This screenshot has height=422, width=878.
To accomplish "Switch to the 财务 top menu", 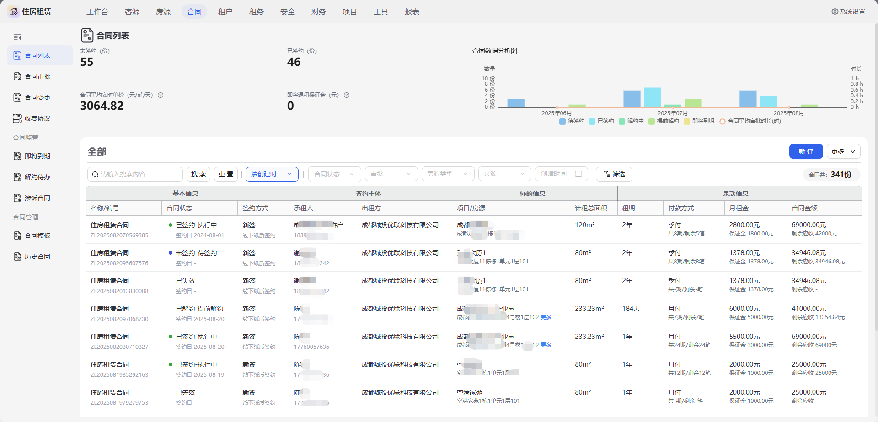I will pos(318,11).
